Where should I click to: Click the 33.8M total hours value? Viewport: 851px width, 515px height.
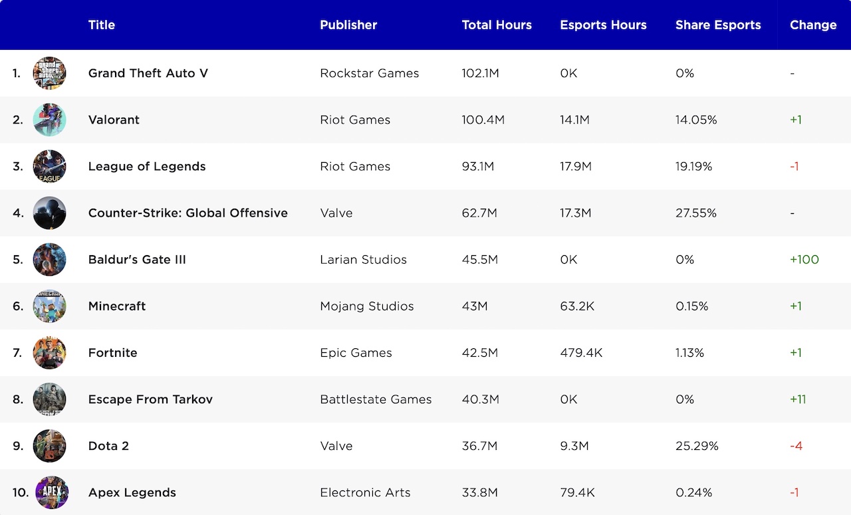coord(479,492)
